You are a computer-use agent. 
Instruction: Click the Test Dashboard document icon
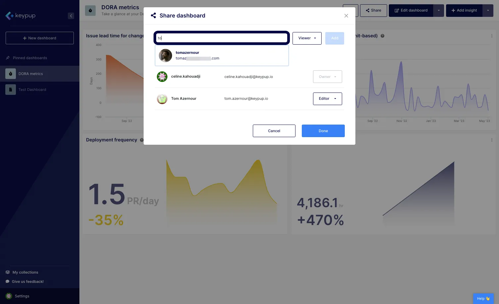(10, 90)
